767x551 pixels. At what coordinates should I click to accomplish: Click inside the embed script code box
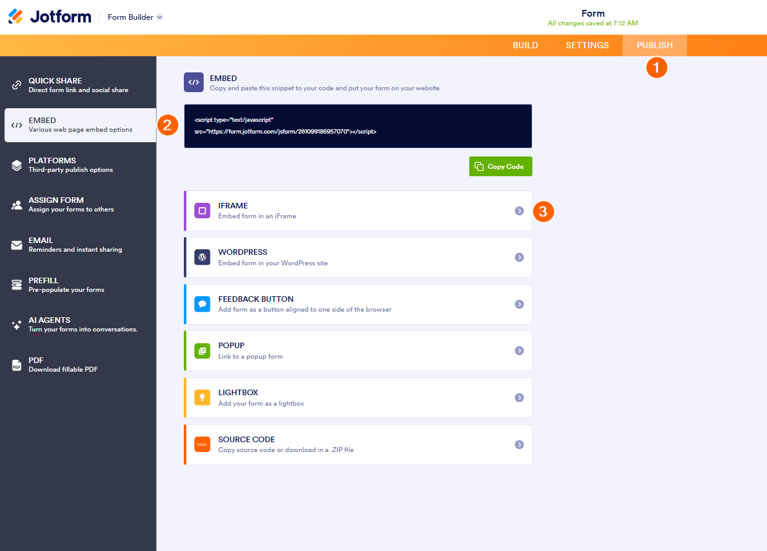pos(358,126)
